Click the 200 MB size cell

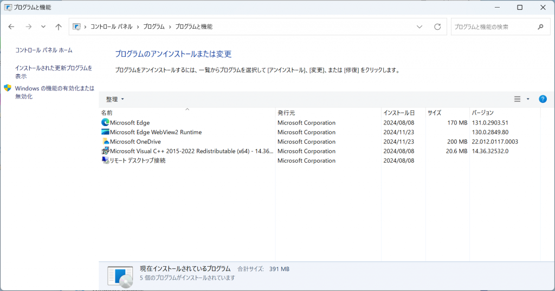tap(457, 142)
